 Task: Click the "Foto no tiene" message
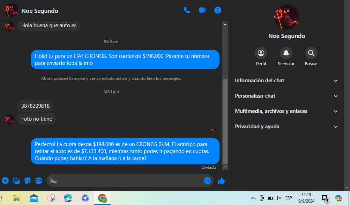37,119
